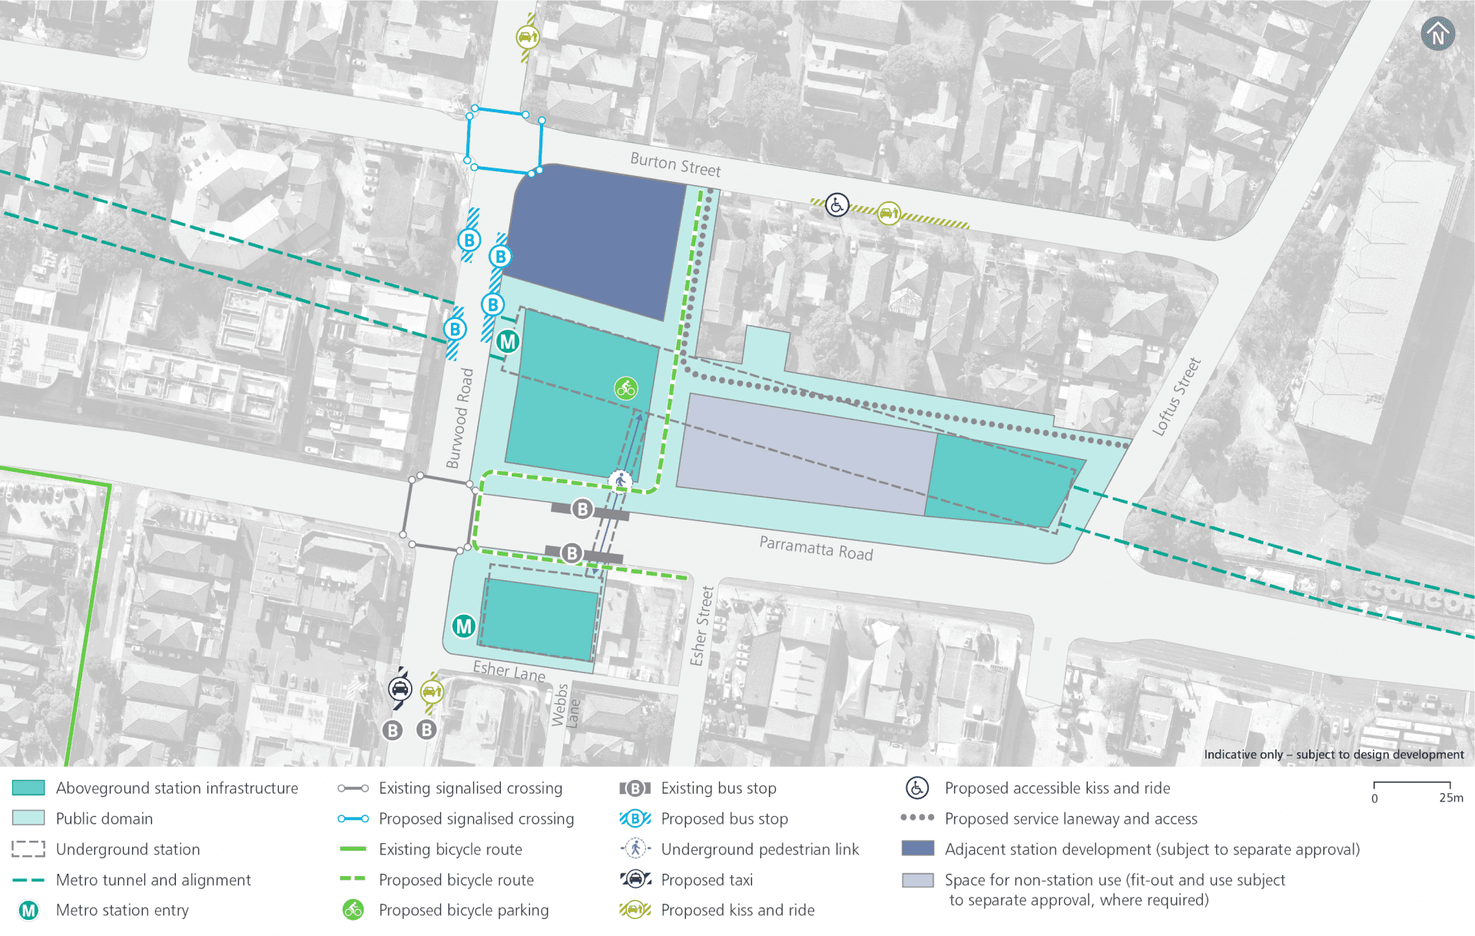Viewport: 1475px width, 936px height.
Task: Click the Burton Street label
Action: pyautogui.click(x=675, y=164)
